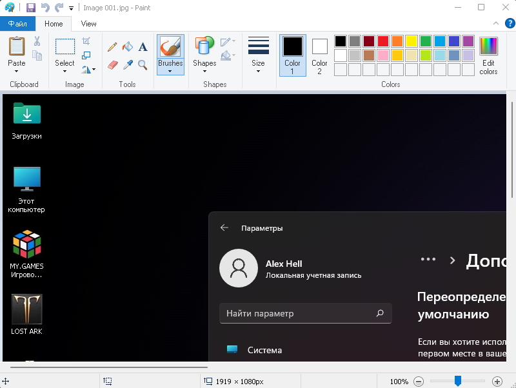Activate the Color picker eyedropper
The image size is (516, 388).
(x=128, y=65)
